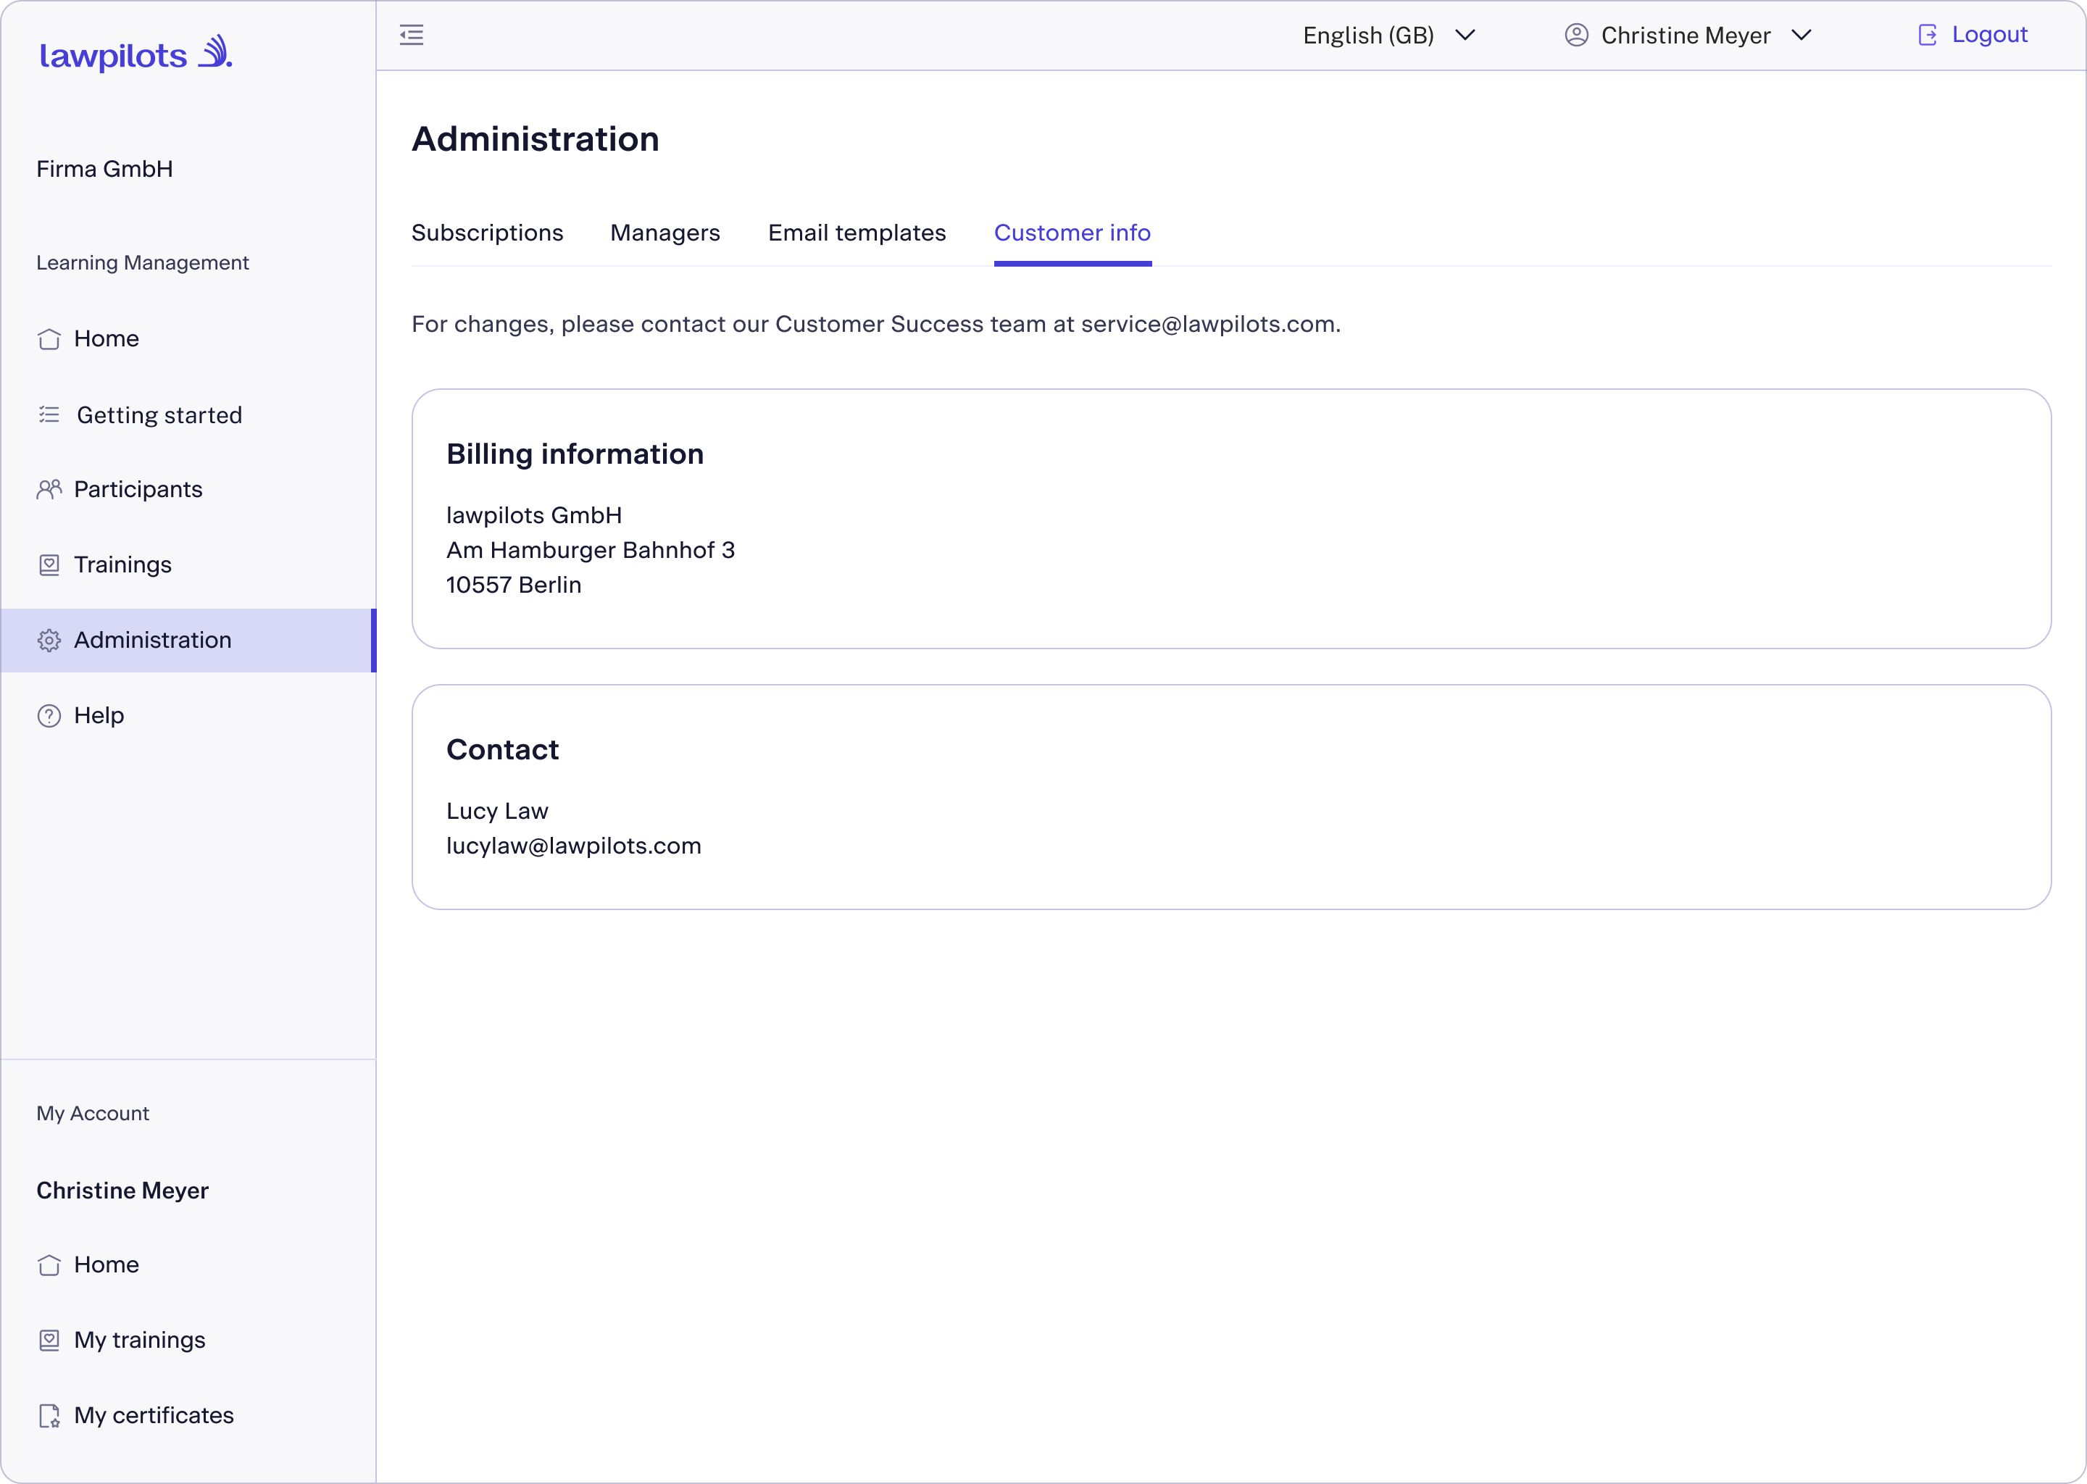
Task: Click the lawpilots logo
Action: 136,53
